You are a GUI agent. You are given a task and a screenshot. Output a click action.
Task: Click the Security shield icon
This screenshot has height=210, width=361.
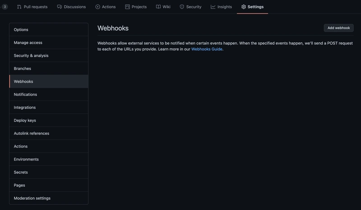tap(182, 7)
